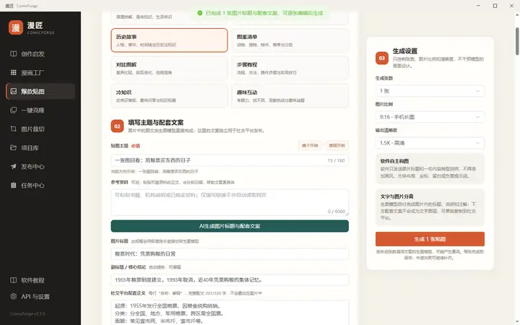This screenshot has height=325, width=520.
Task: Click the orange 生成 1 张贴图 button
Action: (430, 239)
